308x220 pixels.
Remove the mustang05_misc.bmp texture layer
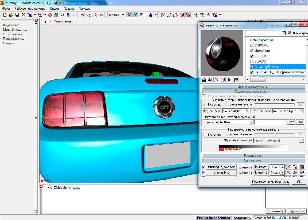click(288, 167)
